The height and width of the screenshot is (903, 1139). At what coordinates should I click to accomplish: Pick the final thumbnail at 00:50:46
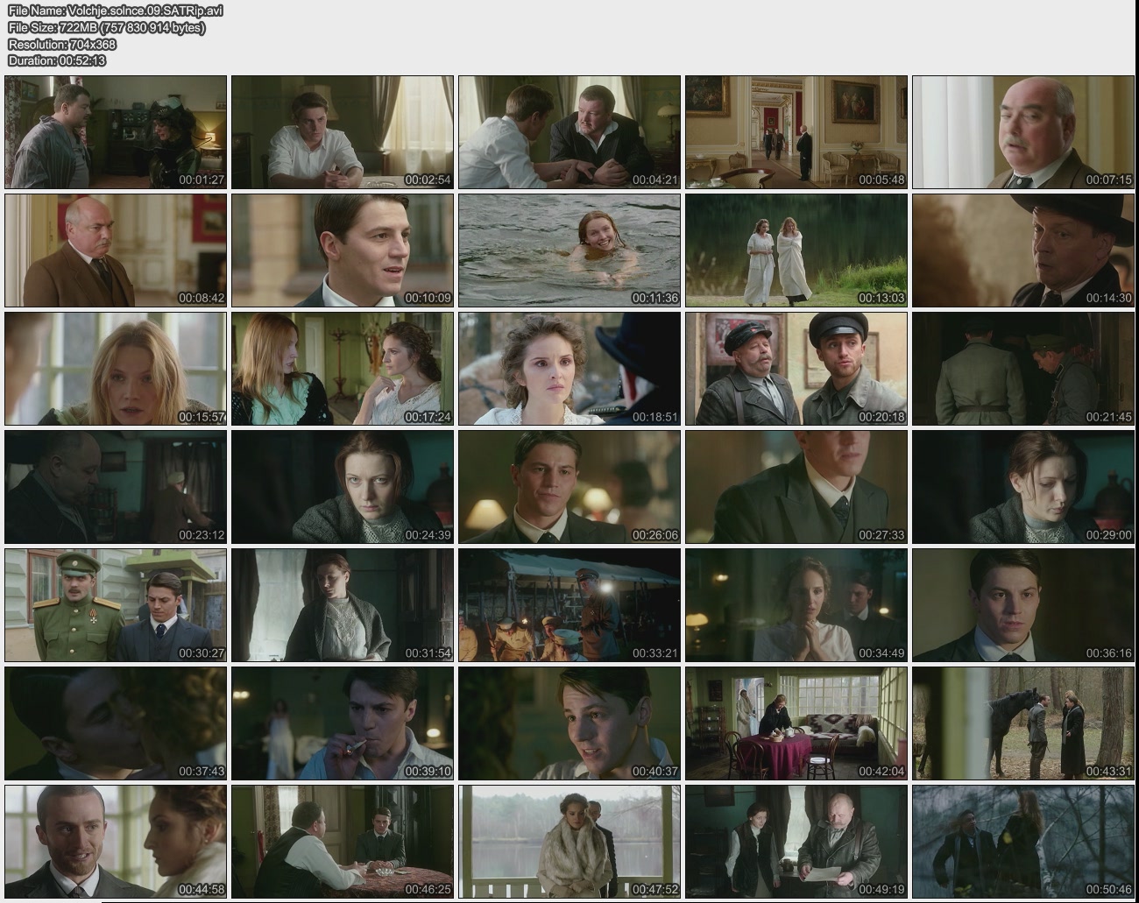(1022, 841)
